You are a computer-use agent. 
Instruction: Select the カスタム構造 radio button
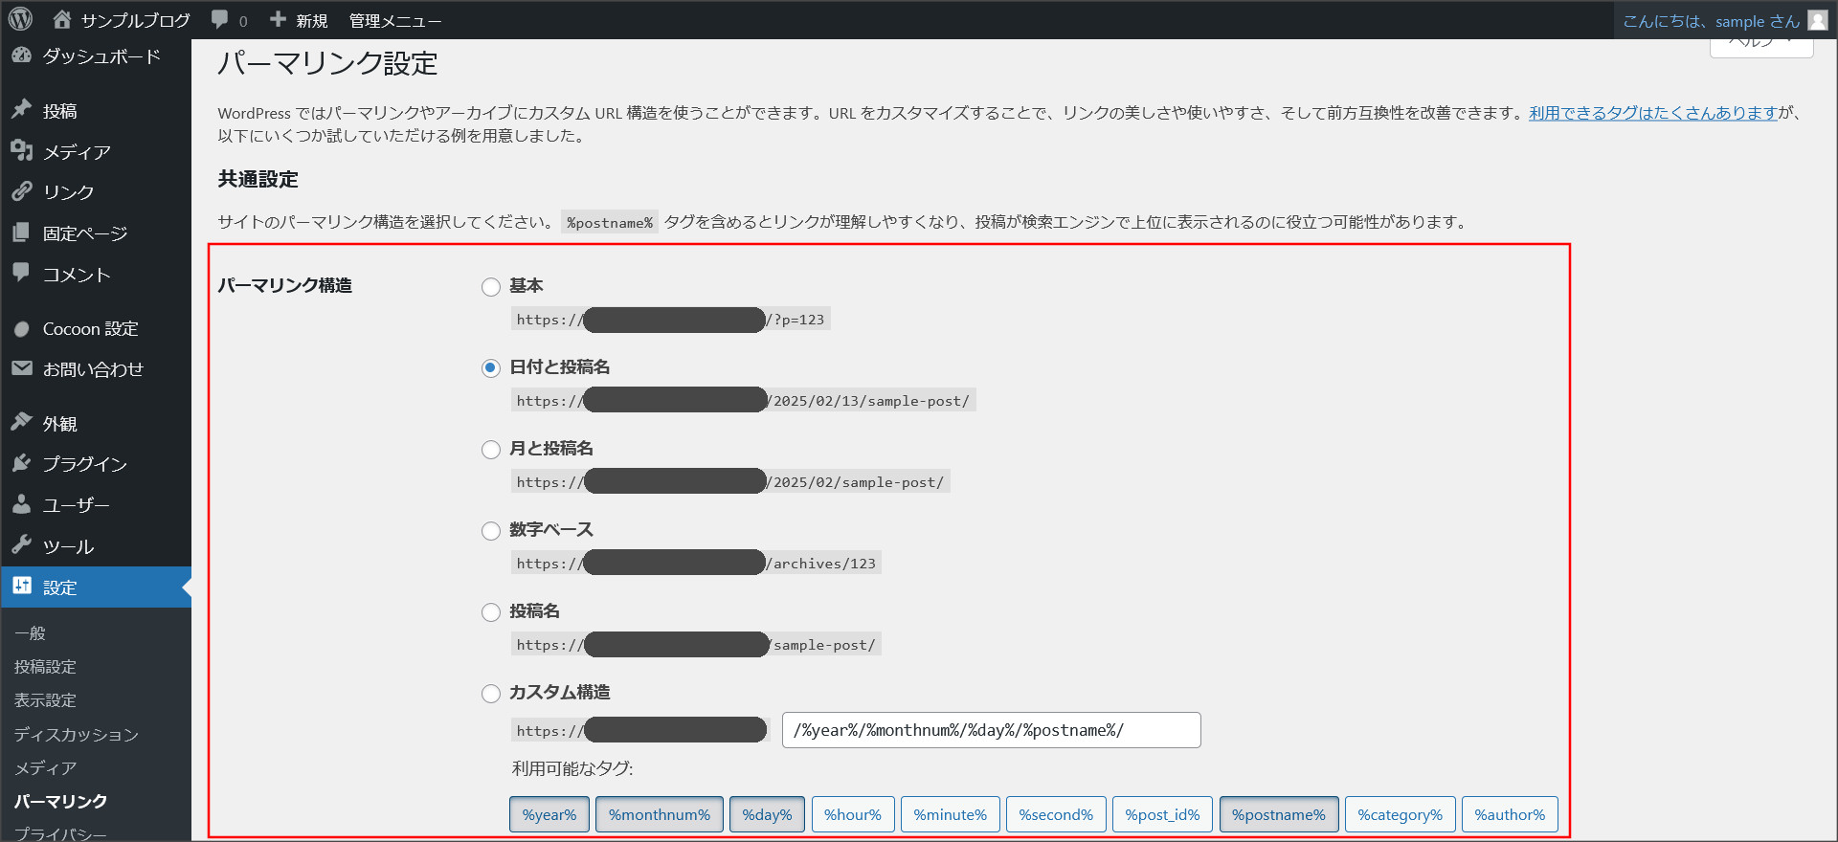[x=491, y=694]
